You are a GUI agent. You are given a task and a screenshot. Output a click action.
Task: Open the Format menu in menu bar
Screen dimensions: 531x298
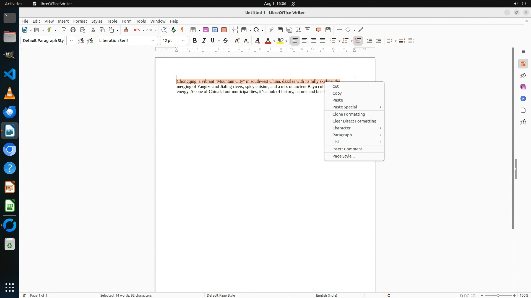point(80,21)
